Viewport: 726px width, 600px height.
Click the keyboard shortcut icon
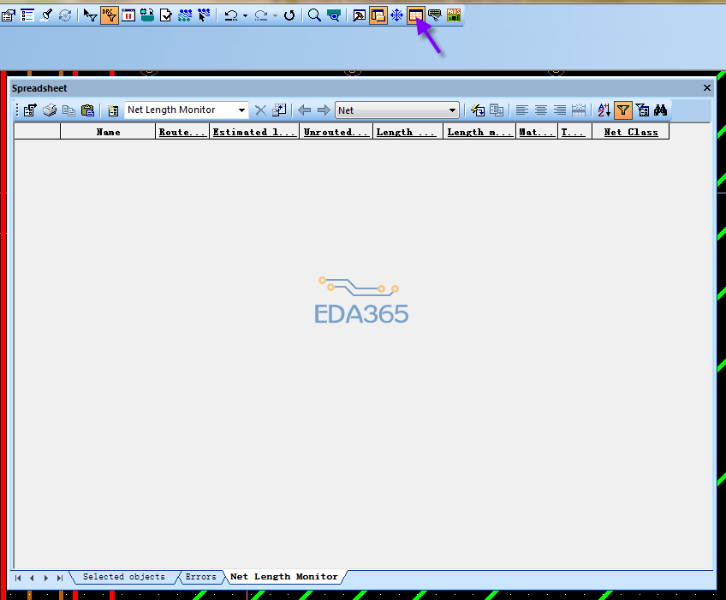point(434,15)
